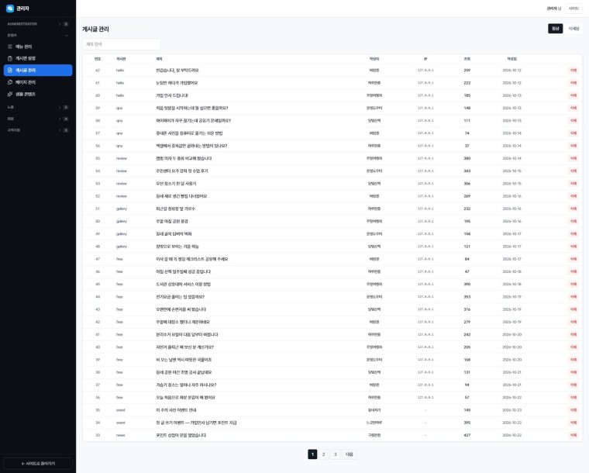Select 게시글 관리 in the sidebar

38,71
